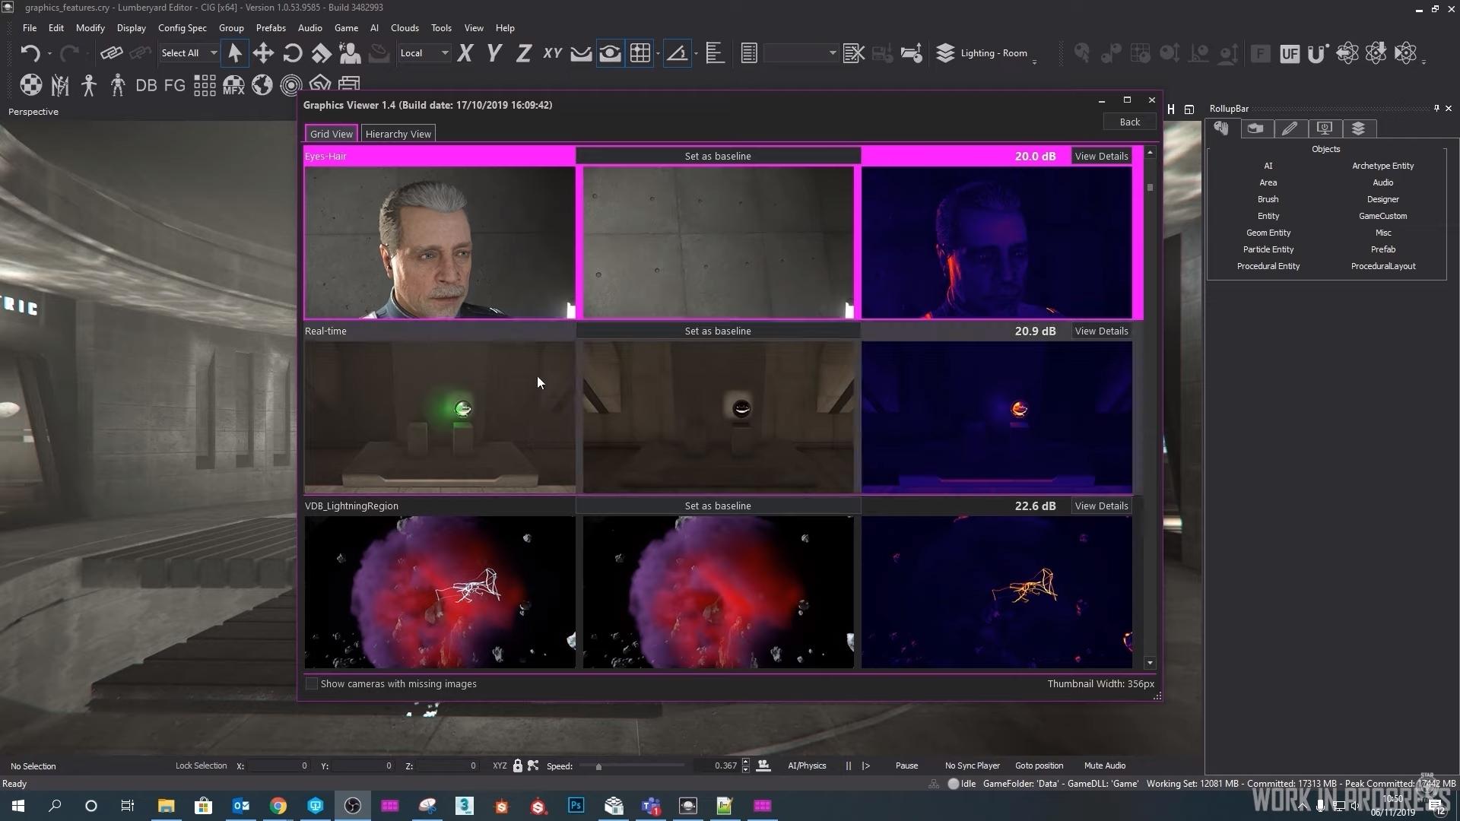Toggle the snap angle button
This screenshot has width=1460, height=821.
[x=677, y=53]
